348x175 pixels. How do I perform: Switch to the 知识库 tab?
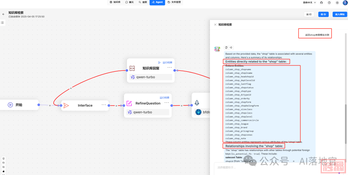tap(115, 2)
